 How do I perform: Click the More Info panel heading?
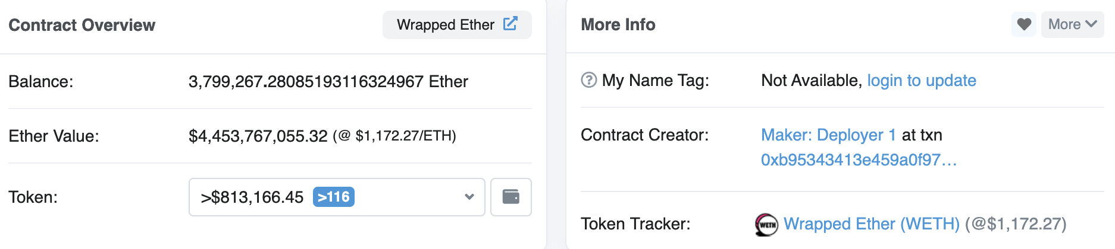(x=618, y=24)
